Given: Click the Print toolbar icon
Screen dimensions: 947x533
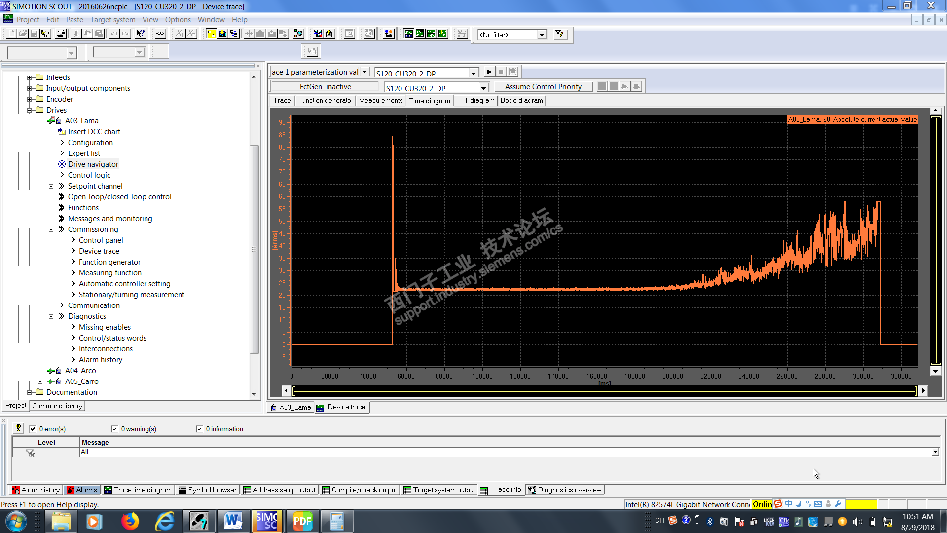Looking at the screenshot, I should pyautogui.click(x=61, y=34).
